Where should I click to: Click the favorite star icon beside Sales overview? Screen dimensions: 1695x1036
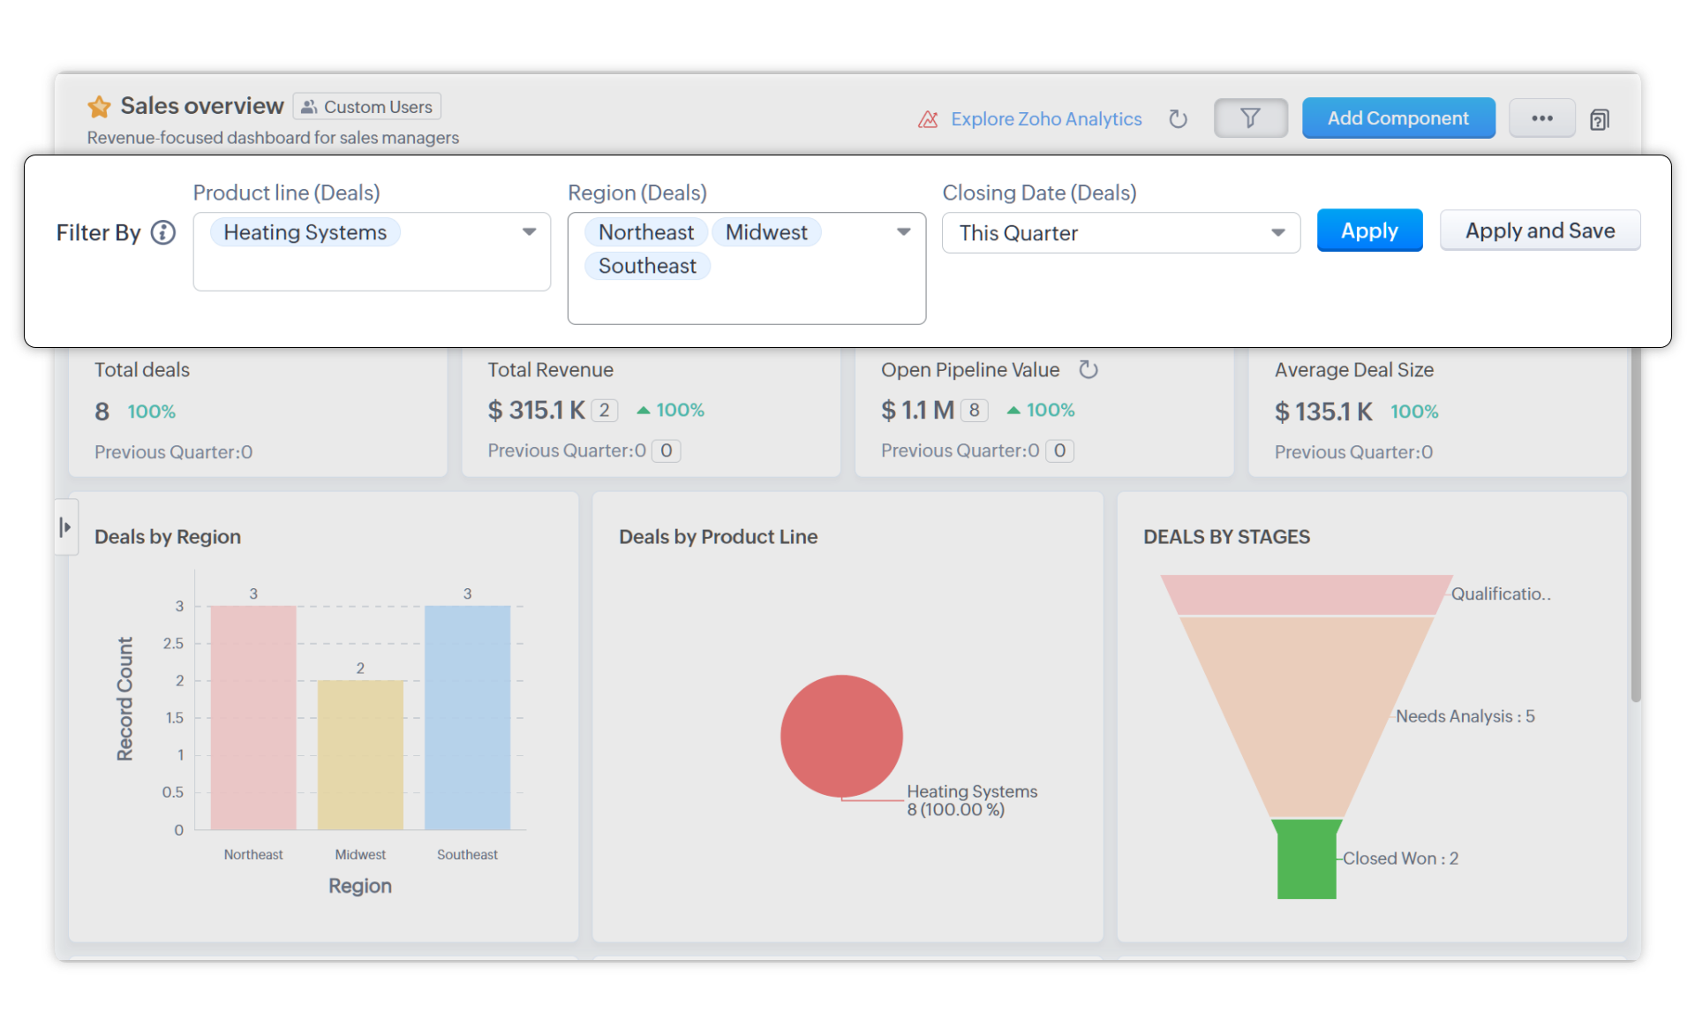[99, 107]
